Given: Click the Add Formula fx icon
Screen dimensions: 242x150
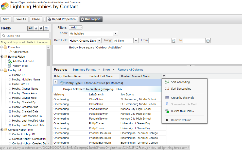Looking at the screenshot, I should click(10, 52).
